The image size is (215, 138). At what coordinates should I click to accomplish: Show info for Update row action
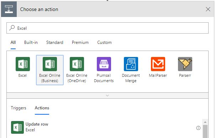[198, 128]
